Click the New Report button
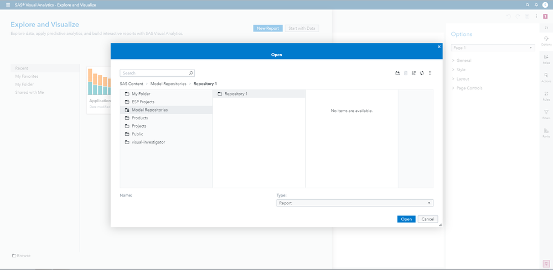 268,29
